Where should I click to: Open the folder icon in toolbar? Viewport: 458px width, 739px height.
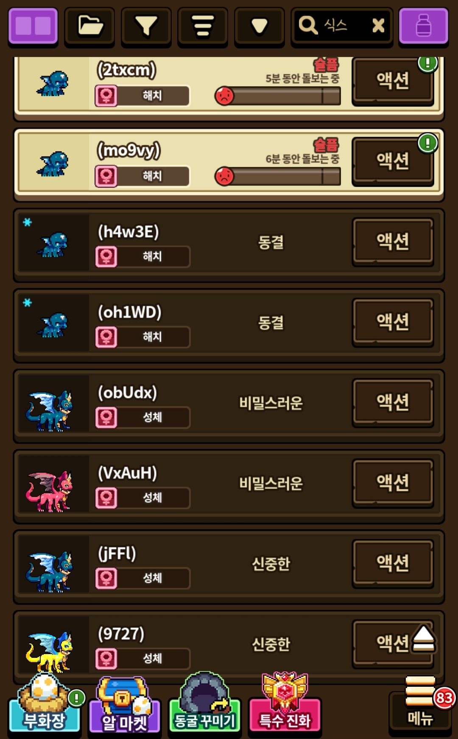click(x=89, y=26)
